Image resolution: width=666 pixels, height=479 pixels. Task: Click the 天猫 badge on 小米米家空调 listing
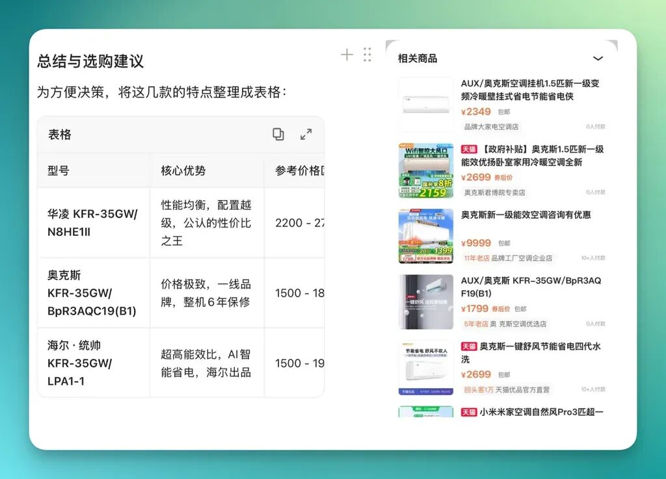tap(469, 412)
